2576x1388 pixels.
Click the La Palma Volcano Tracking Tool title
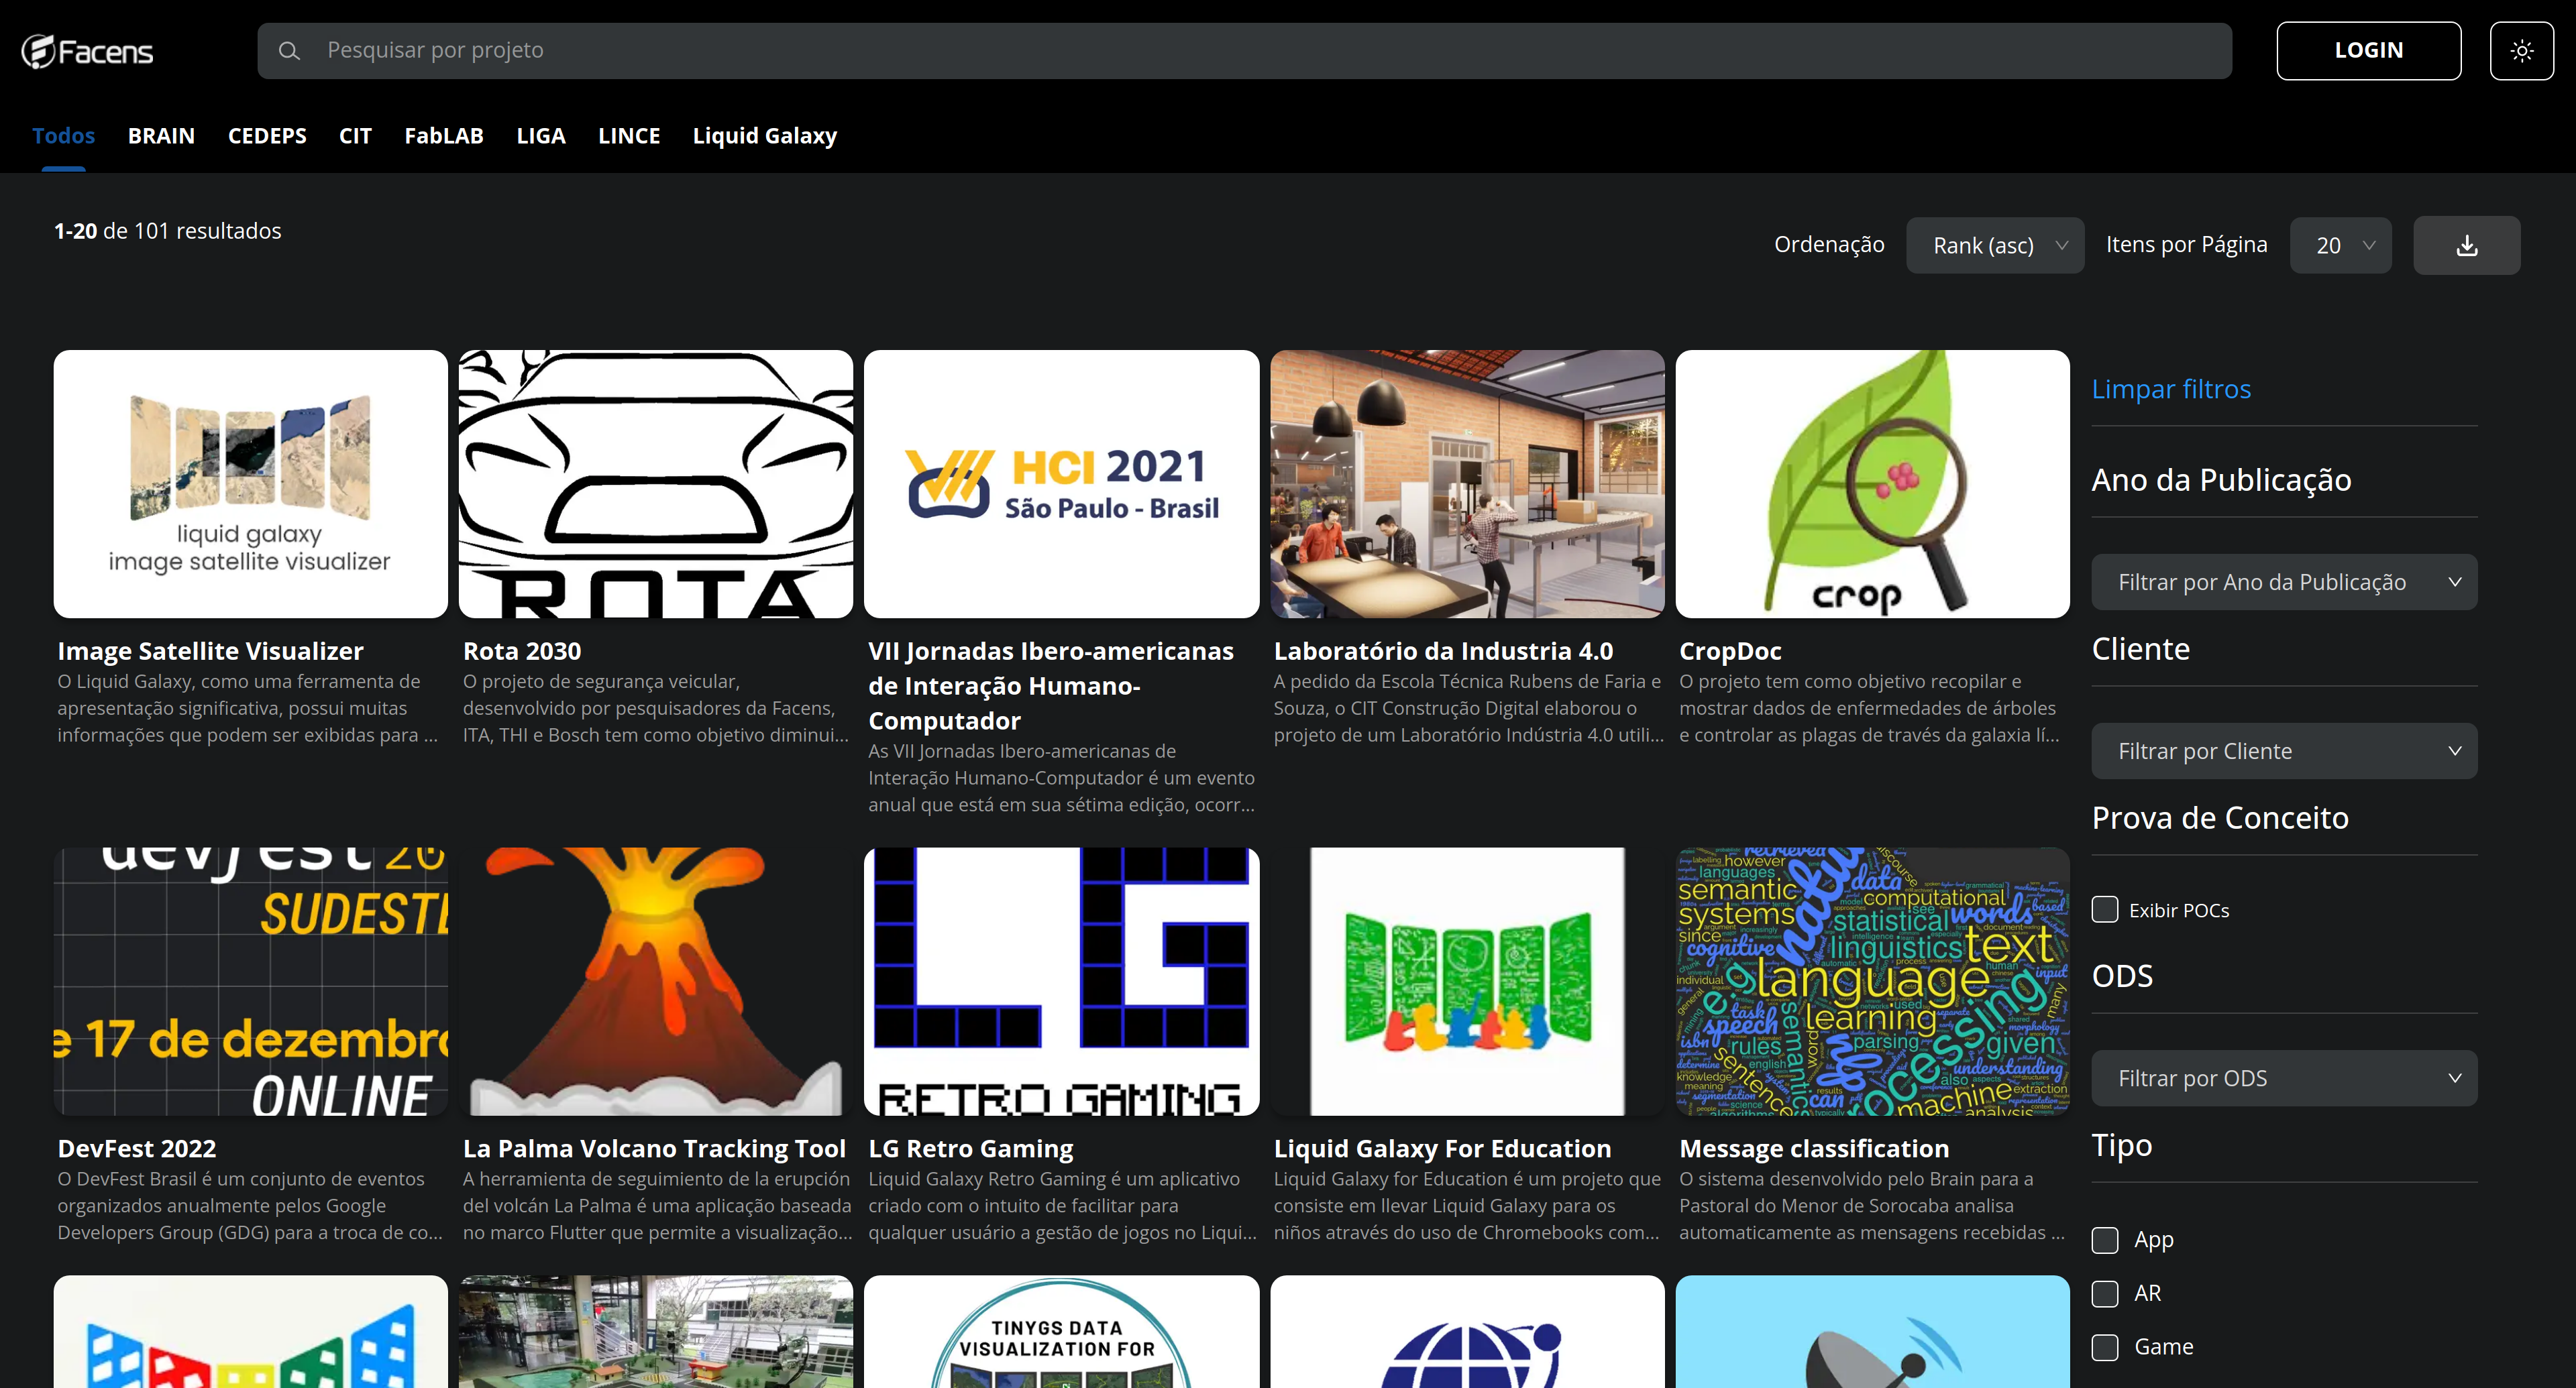654,1149
